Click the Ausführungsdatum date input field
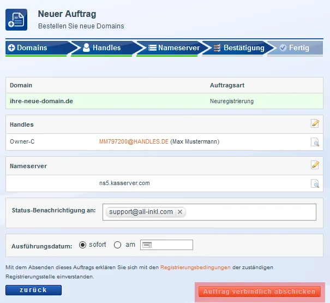 (166, 245)
